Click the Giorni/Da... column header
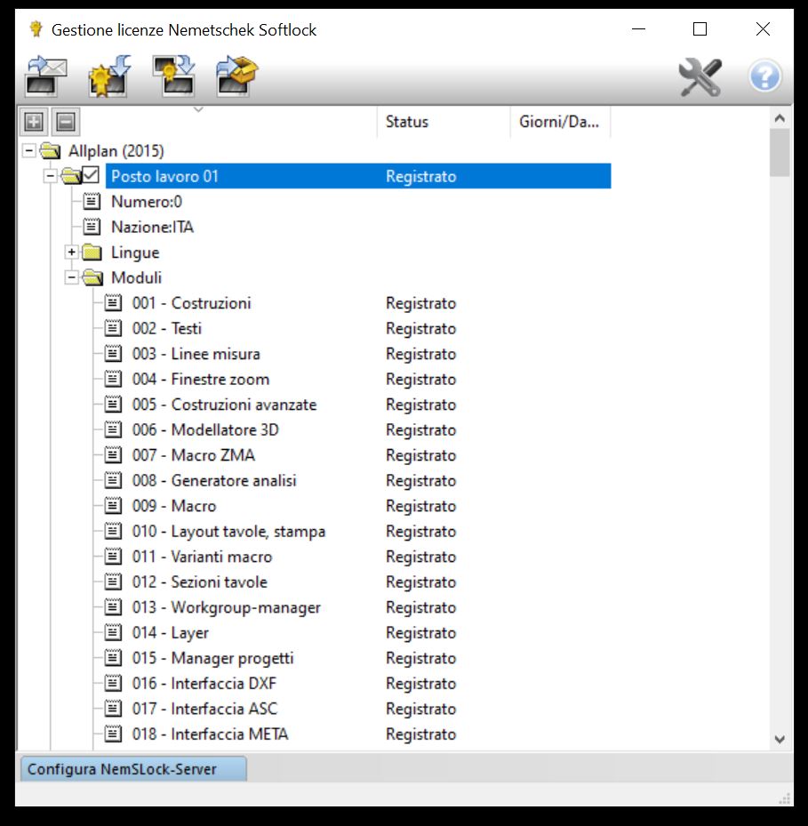The width and height of the screenshot is (808, 826). point(560,122)
